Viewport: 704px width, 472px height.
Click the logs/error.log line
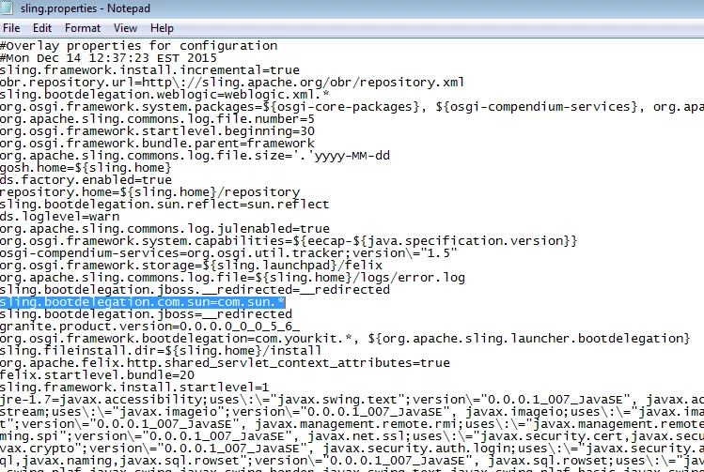[x=232, y=278]
